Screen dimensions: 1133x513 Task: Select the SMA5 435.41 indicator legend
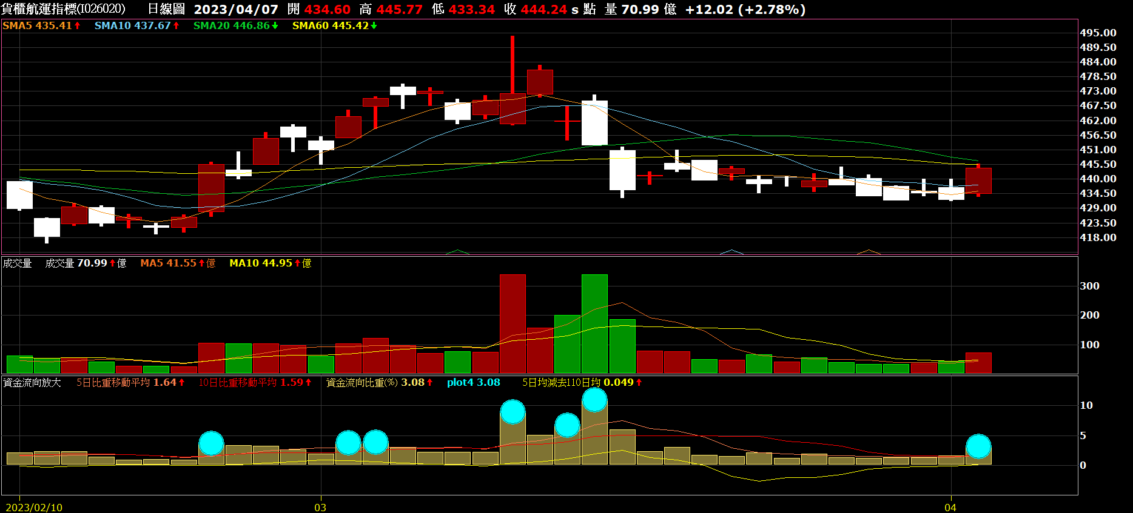pyautogui.click(x=41, y=25)
